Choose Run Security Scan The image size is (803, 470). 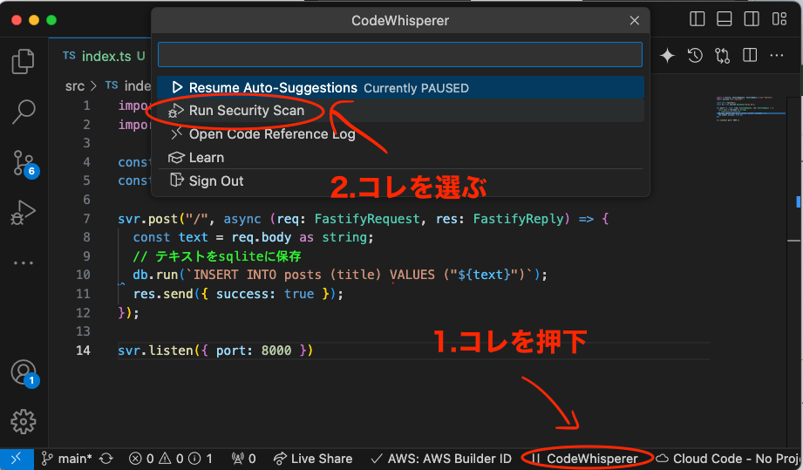click(x=400, y=111)
